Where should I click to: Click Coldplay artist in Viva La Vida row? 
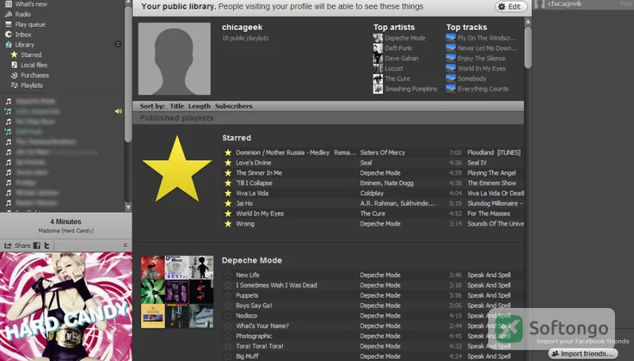[372, 193]
